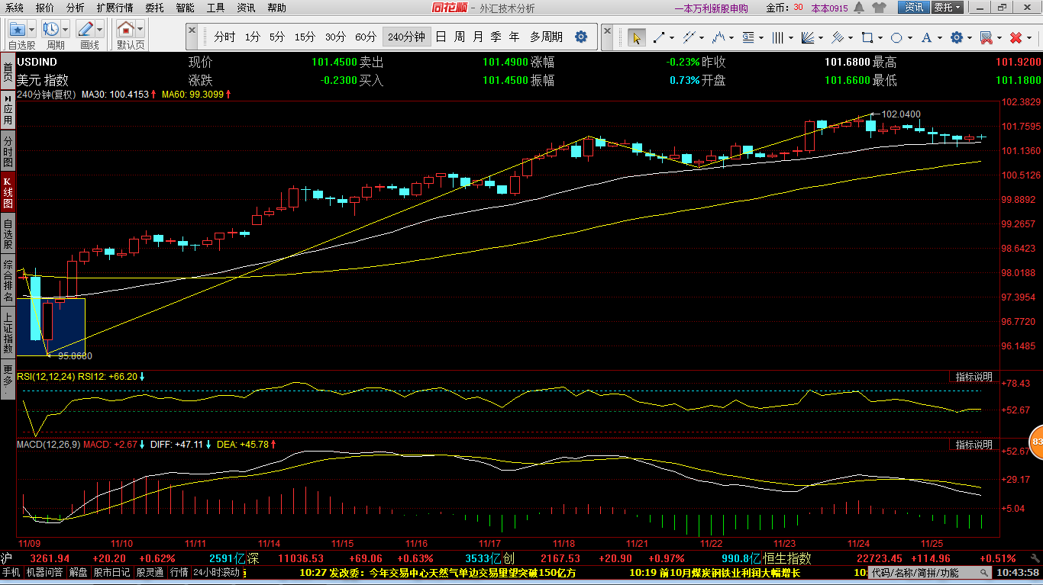Click the 多周期 button
1043x585 pixels.
547,37
